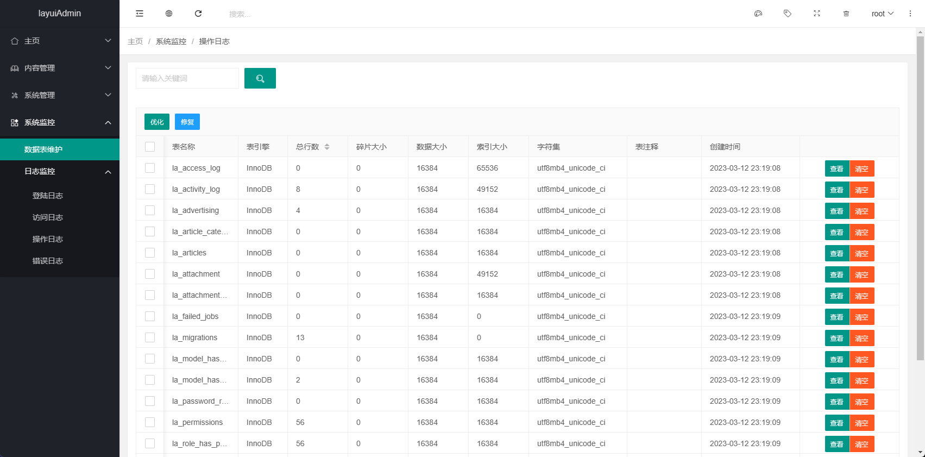Image resolution: width=925 pixels, height=457 pixels.
Task: Collapse the 日志监控 submenu chevron
Action: [x=108, y=172]
